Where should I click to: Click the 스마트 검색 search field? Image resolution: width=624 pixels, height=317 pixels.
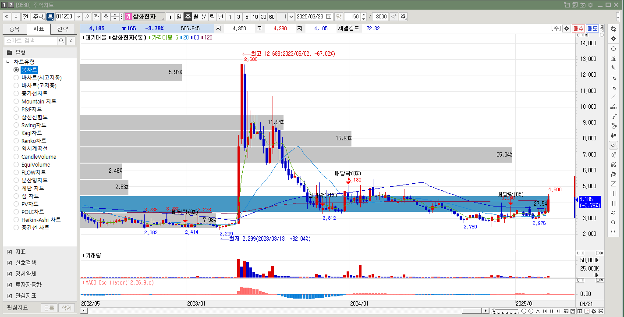(x=30, y=40)
